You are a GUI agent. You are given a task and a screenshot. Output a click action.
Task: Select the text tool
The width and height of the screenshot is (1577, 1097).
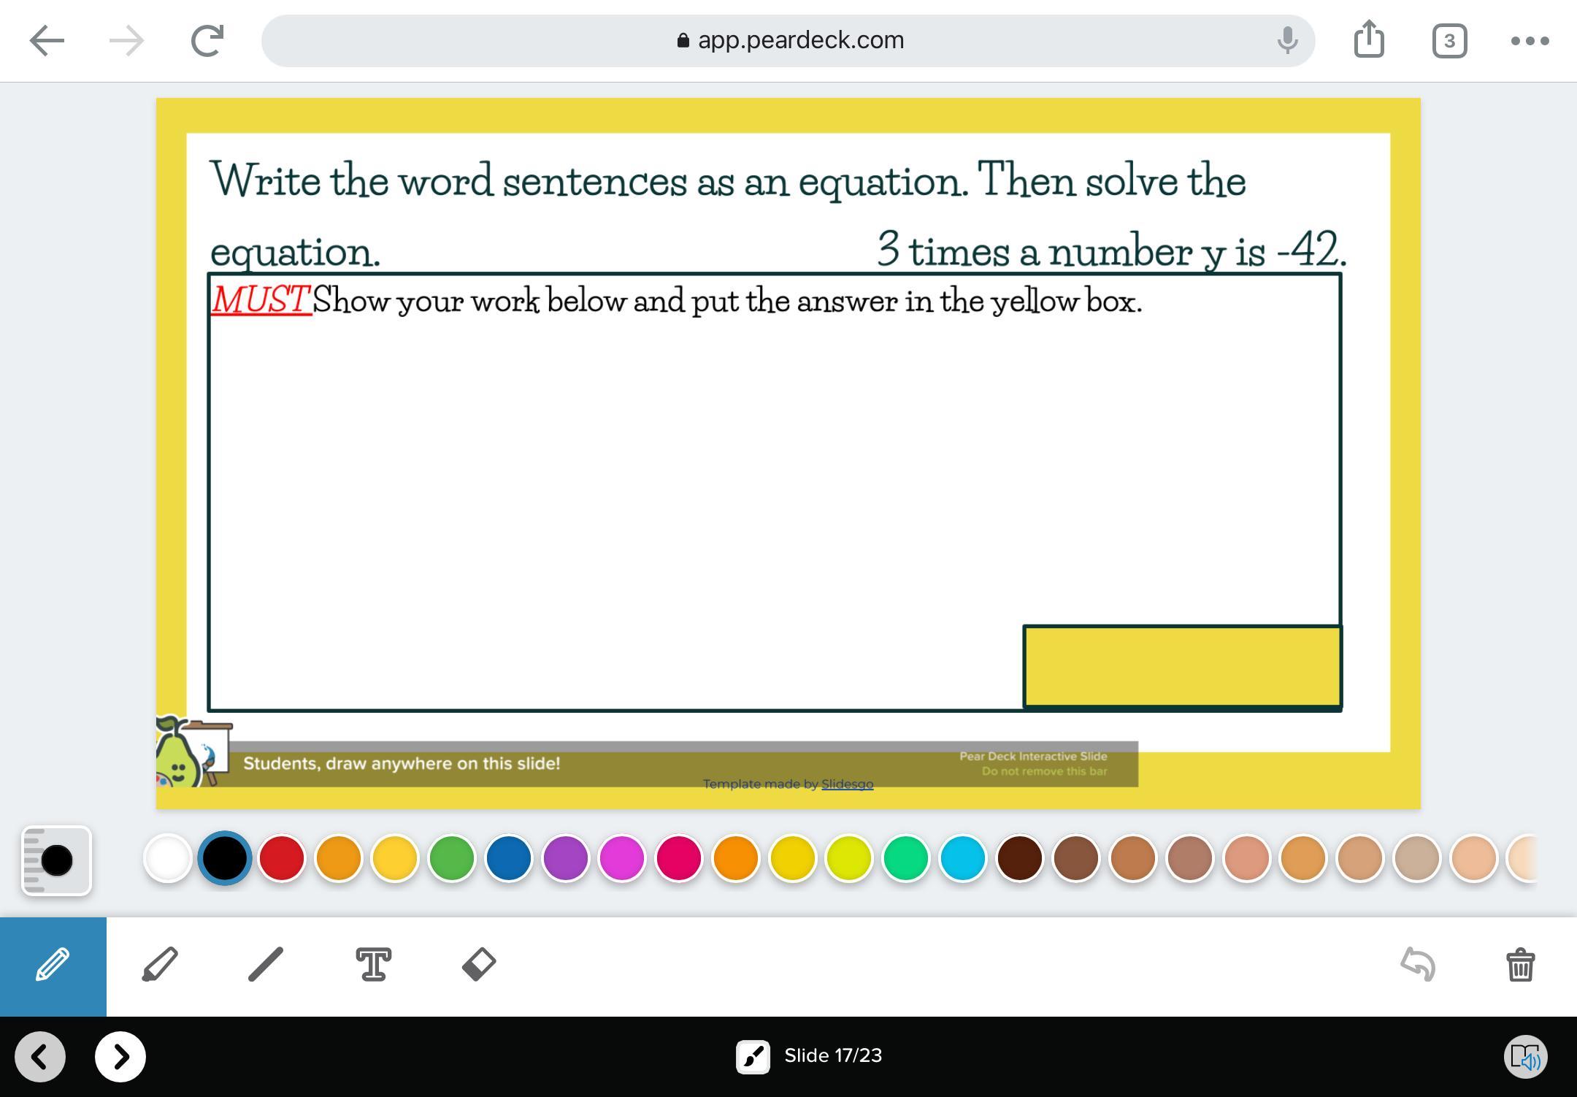pos(373,966)
